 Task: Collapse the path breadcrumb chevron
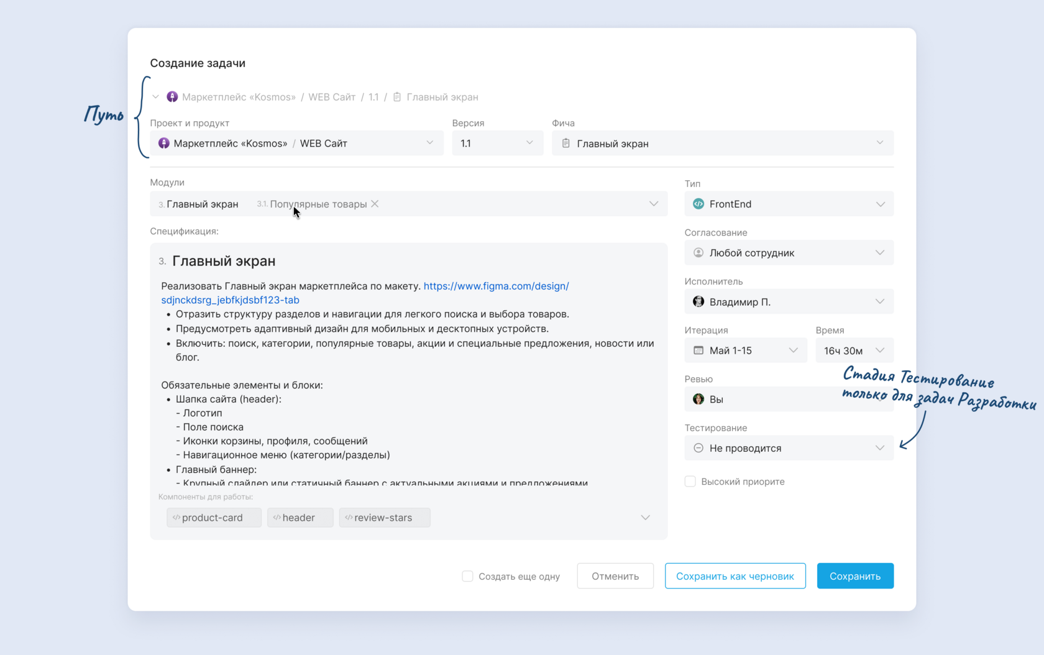[155, 97]
